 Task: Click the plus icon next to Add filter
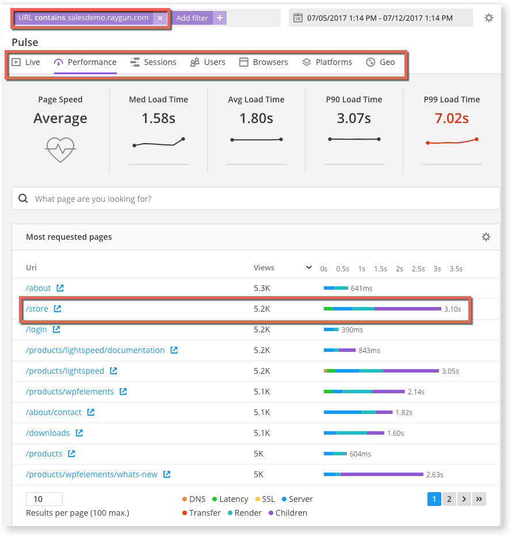pyautogui.click(x=219, y=18)
